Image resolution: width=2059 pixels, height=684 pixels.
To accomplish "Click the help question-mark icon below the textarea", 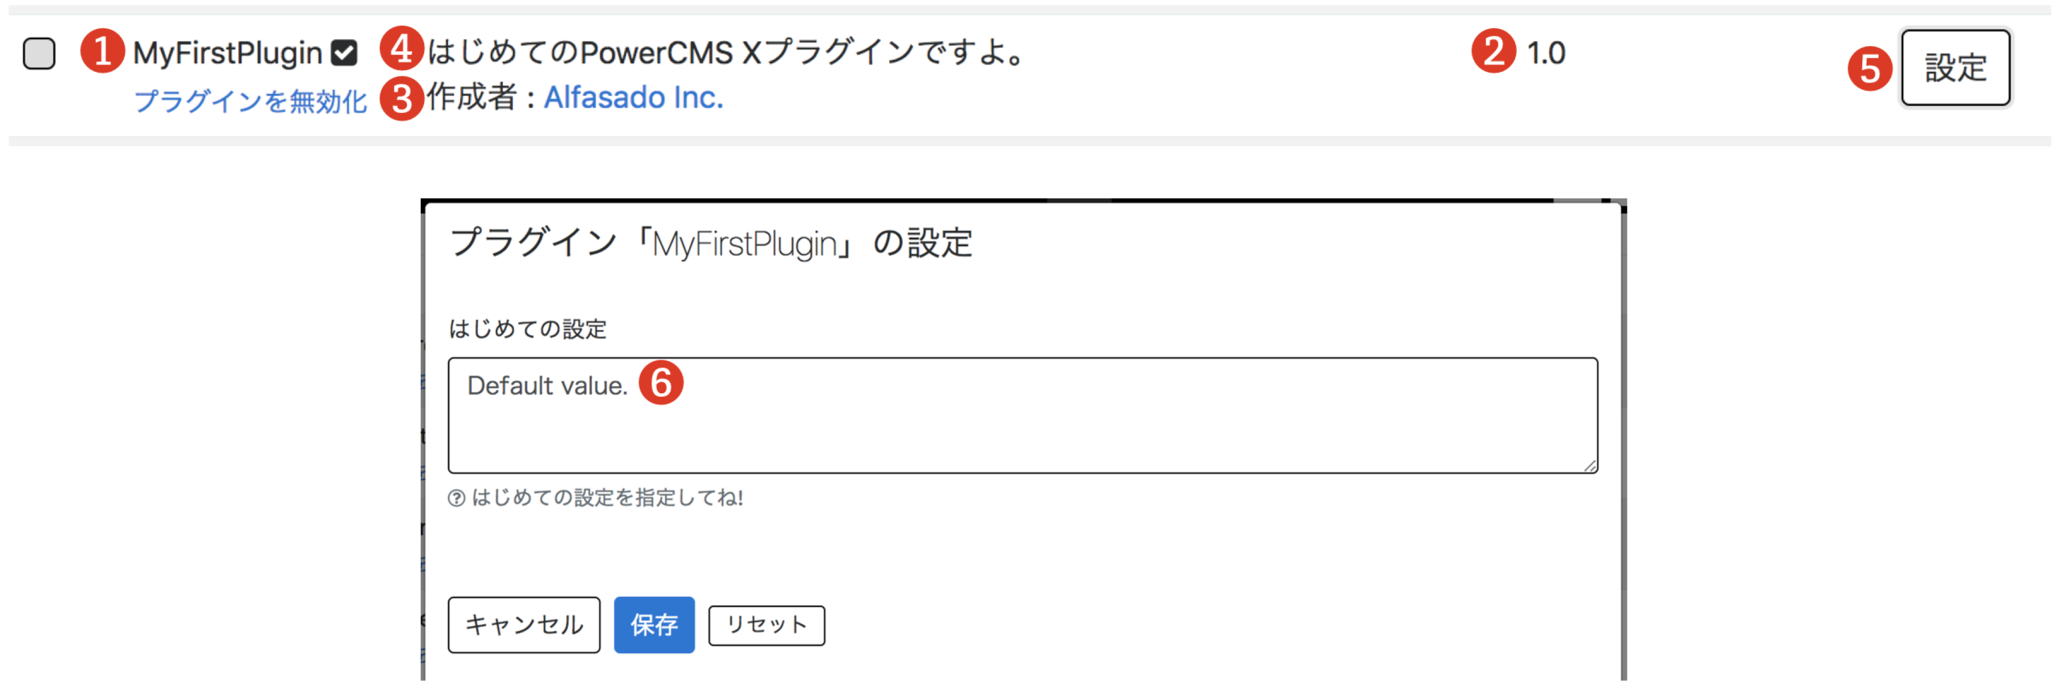I will pyautogui.click(x=455, y=497).
